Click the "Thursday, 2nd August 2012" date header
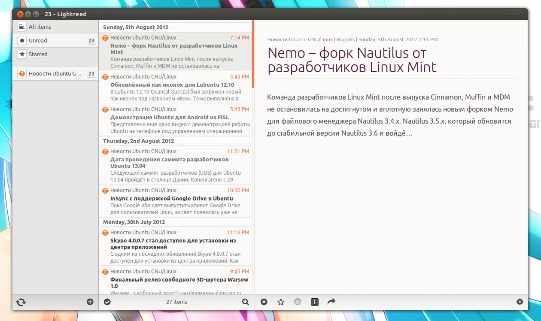 pyautogui.click(x=175, y=141)
